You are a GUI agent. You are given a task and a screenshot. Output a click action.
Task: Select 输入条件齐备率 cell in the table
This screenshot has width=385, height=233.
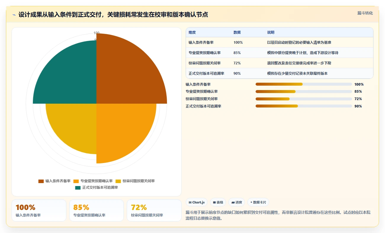[201, 43]
